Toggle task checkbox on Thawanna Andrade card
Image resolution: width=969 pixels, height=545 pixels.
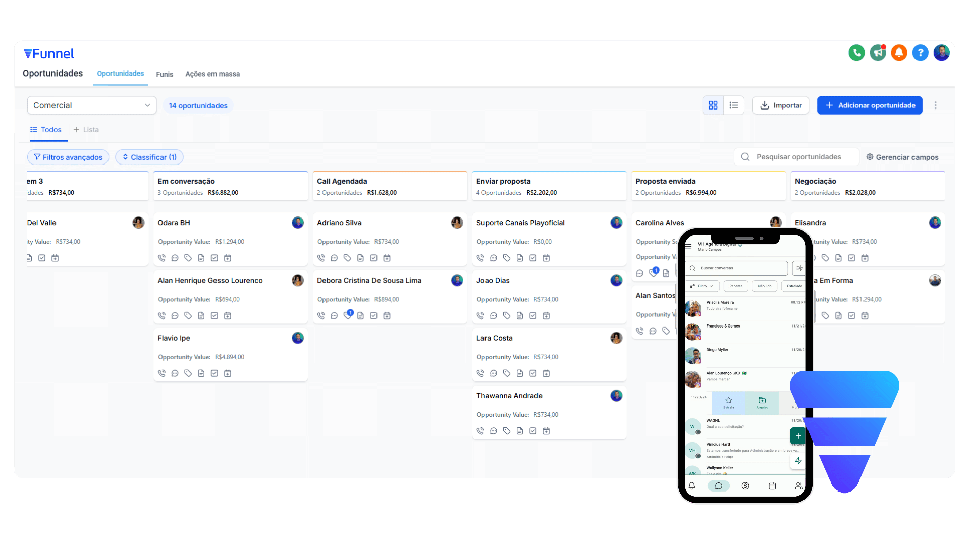pos(533,431)
